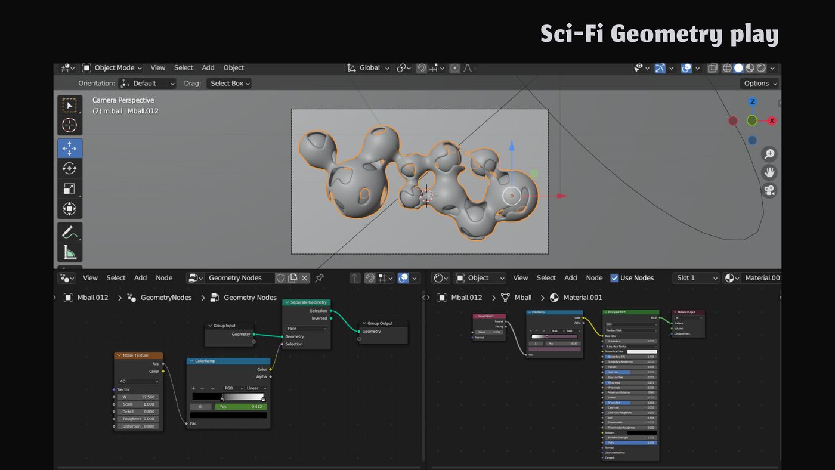Toggle viewport overlays button
This screenshot has height=470, width=835.
tap(686, 68)
